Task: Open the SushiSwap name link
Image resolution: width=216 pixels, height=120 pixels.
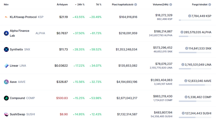Action: (17, 114)
